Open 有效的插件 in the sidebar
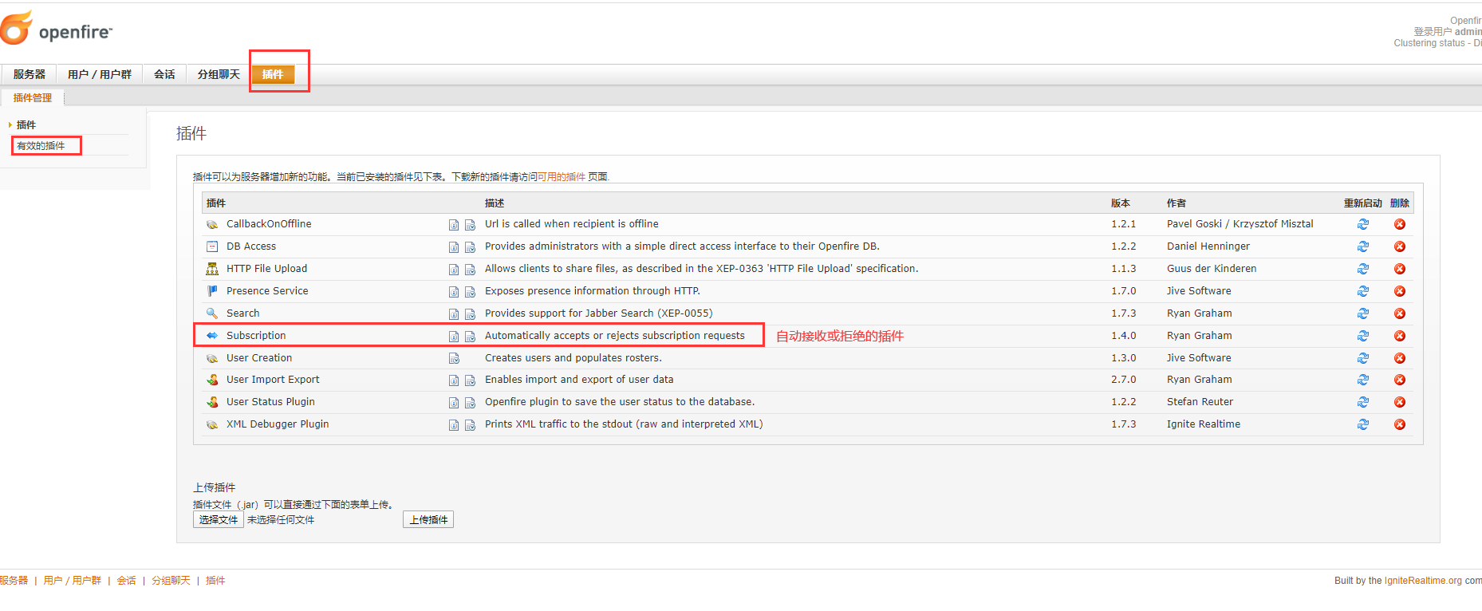The image size is (1482, 611). pyautogui.click(x=41, y=146)
